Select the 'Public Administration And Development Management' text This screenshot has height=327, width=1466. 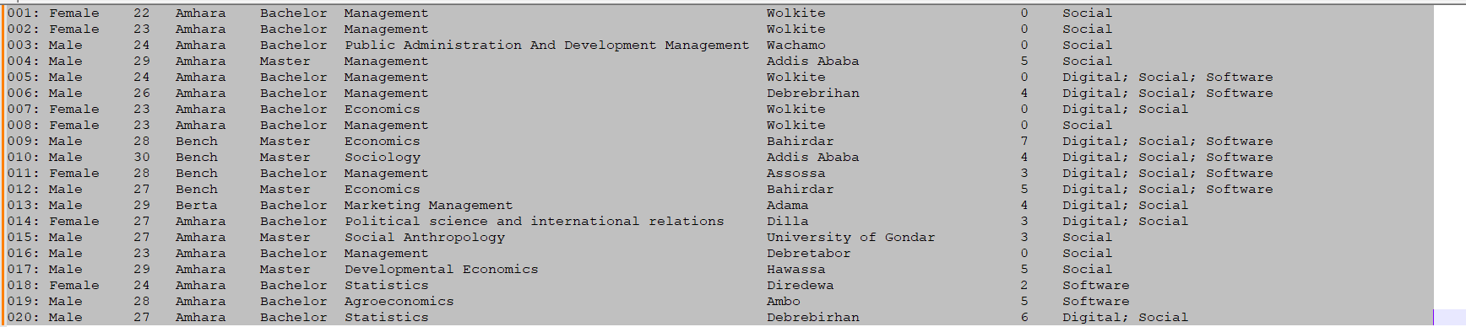pyautogui.click(x=546, y=46)
